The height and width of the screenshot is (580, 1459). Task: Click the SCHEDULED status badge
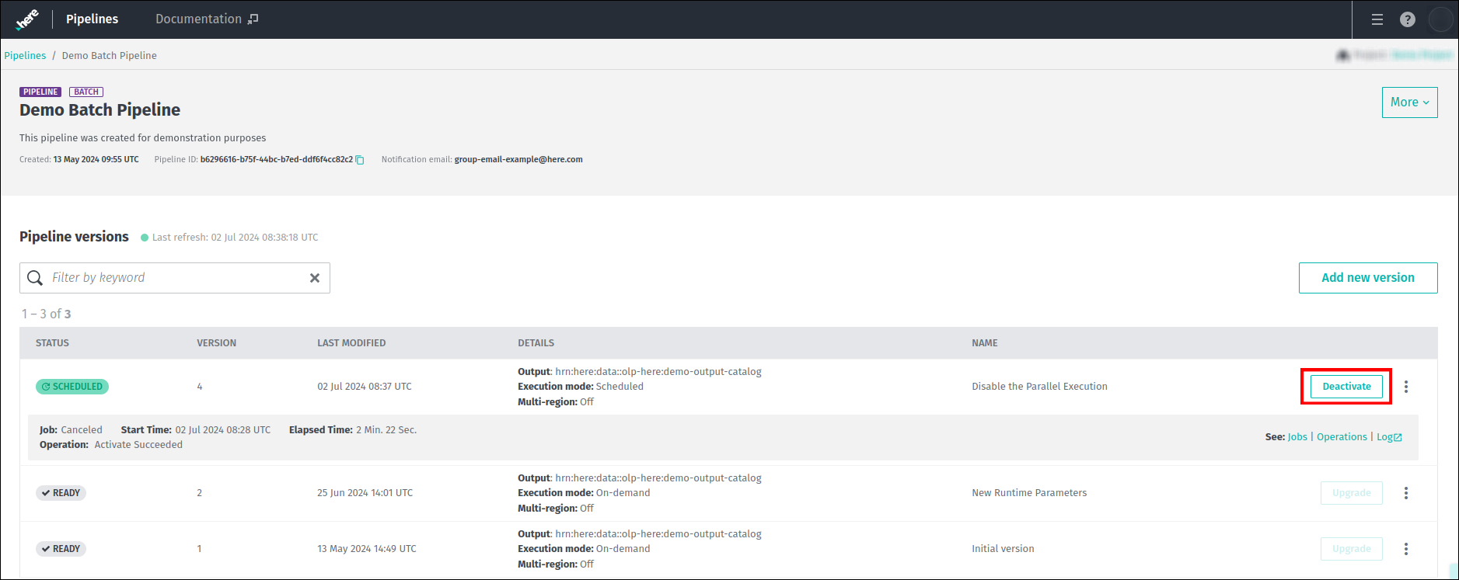click(x=72, y=387)
